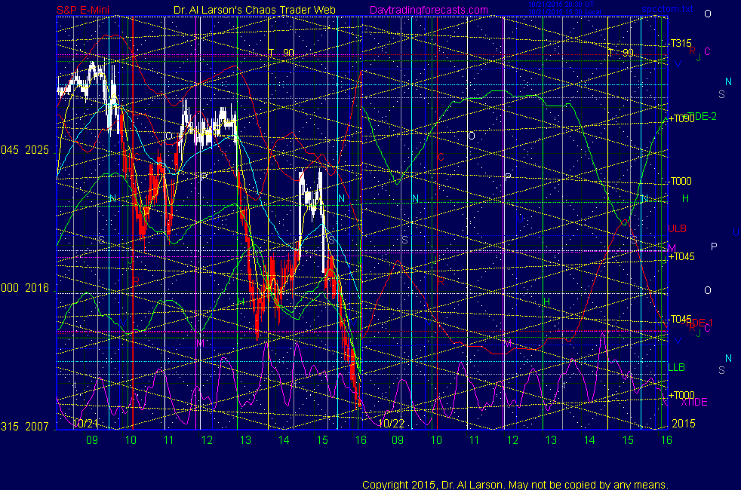Image resolution: width=741 pixels, height=490 pixels.
Task: Select the "+T090" level label
Action: point(681,118)
